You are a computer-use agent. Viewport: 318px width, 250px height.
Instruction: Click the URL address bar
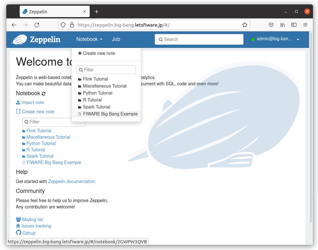154,25
